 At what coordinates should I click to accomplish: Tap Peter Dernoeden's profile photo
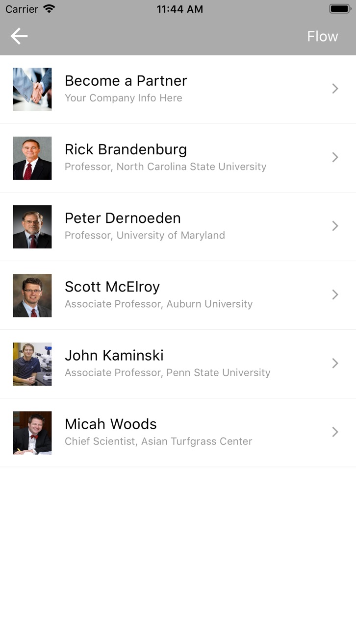tap(32, 227)
